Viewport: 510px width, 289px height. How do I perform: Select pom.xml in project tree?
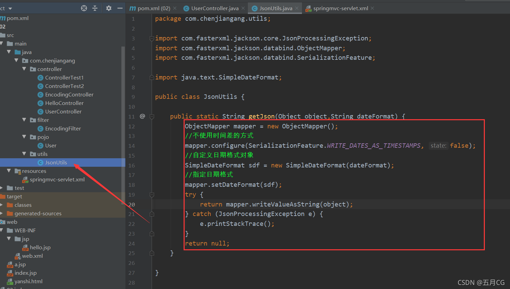pyautogui.click(x=18, y=18)
